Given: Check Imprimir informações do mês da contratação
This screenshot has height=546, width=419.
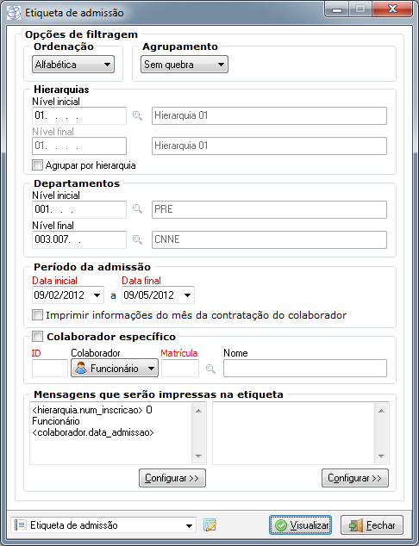Looking at the screenshot, I should click(37, 315).
